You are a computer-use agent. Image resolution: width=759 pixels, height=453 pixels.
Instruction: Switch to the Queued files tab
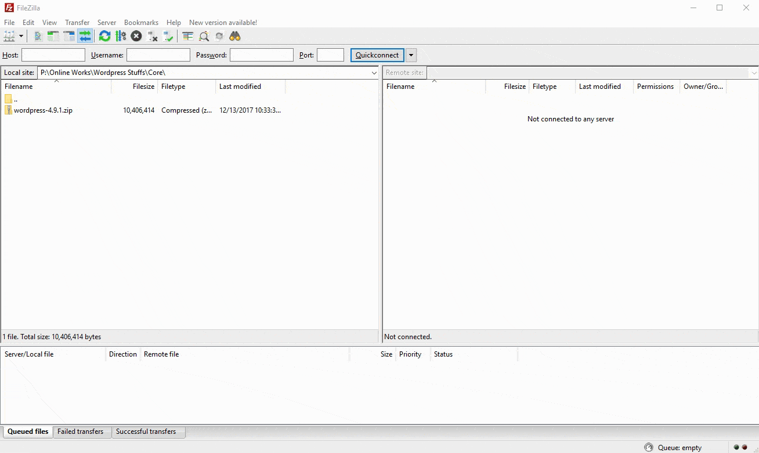[x=28, y=432]
